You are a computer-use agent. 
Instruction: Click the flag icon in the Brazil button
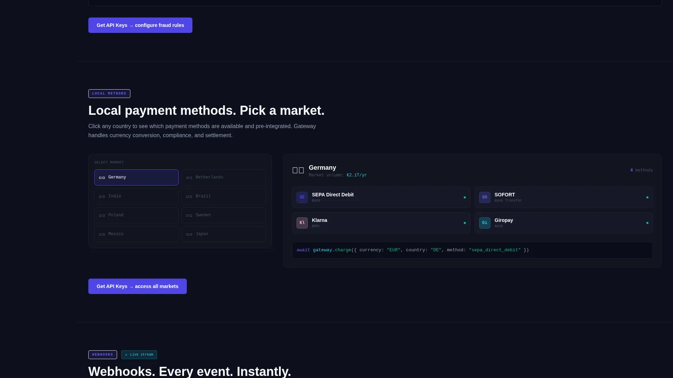click(189, 197)
